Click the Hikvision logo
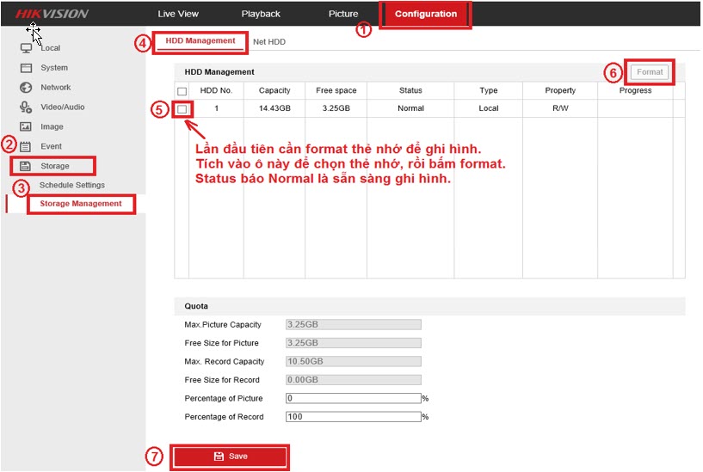 click(52, 14)
